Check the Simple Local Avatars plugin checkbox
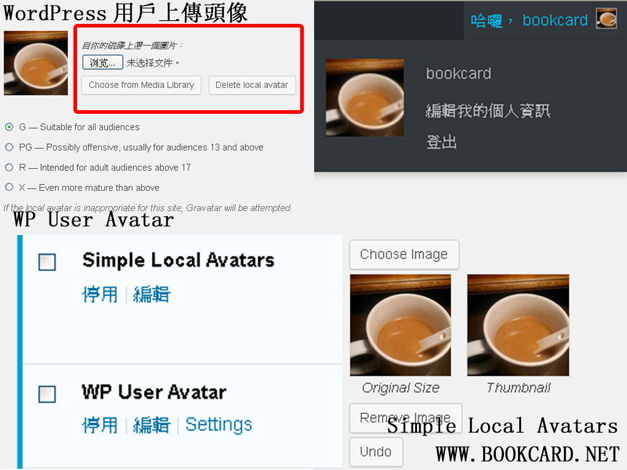 [x=47, y=261]
